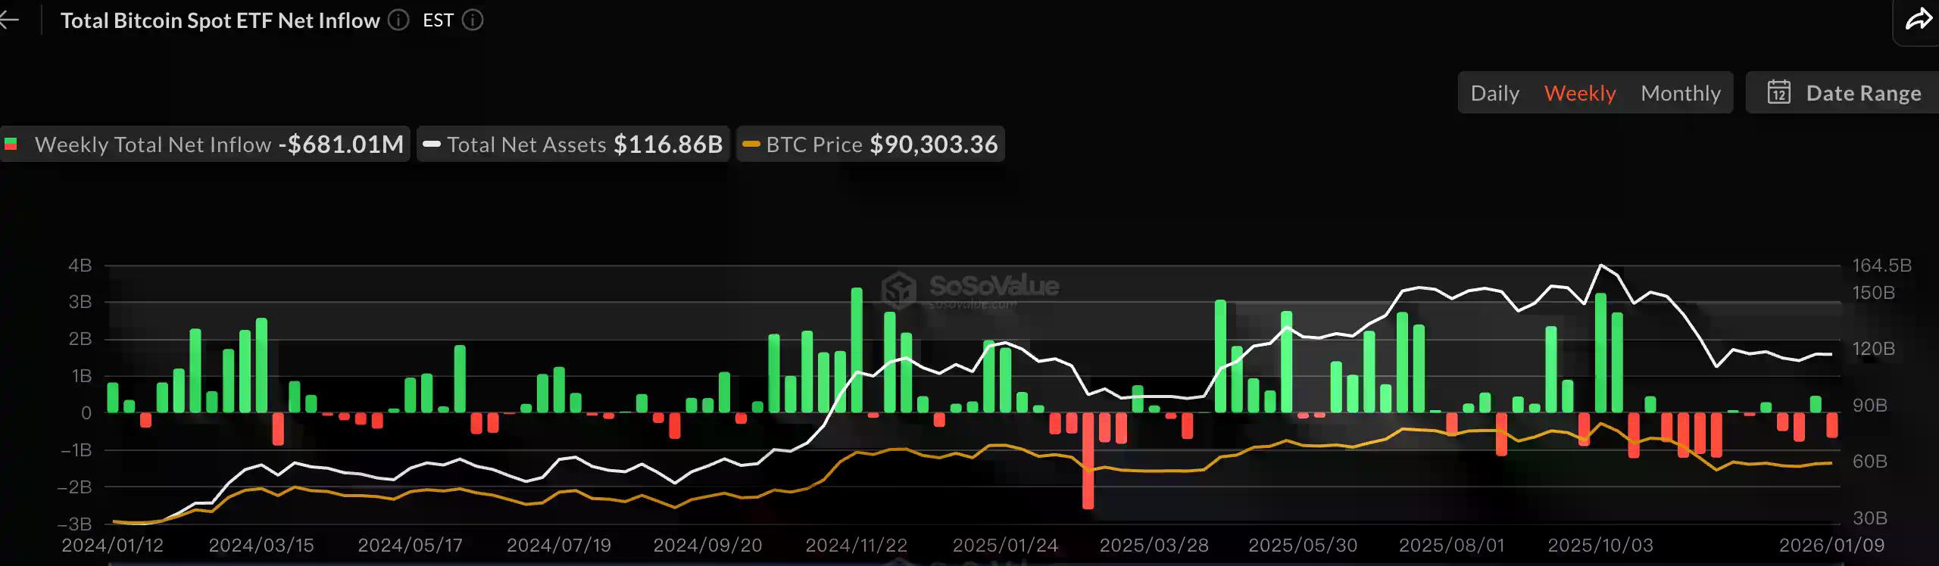Click the 2024/09/20 x-axis date label
This screenshot has height=566, width=1939.
[x=707, y=545]
